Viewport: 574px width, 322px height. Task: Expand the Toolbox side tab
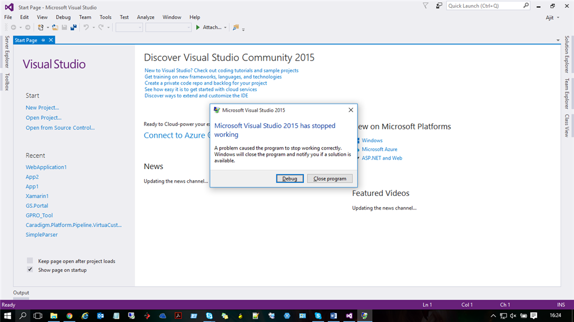7,82
